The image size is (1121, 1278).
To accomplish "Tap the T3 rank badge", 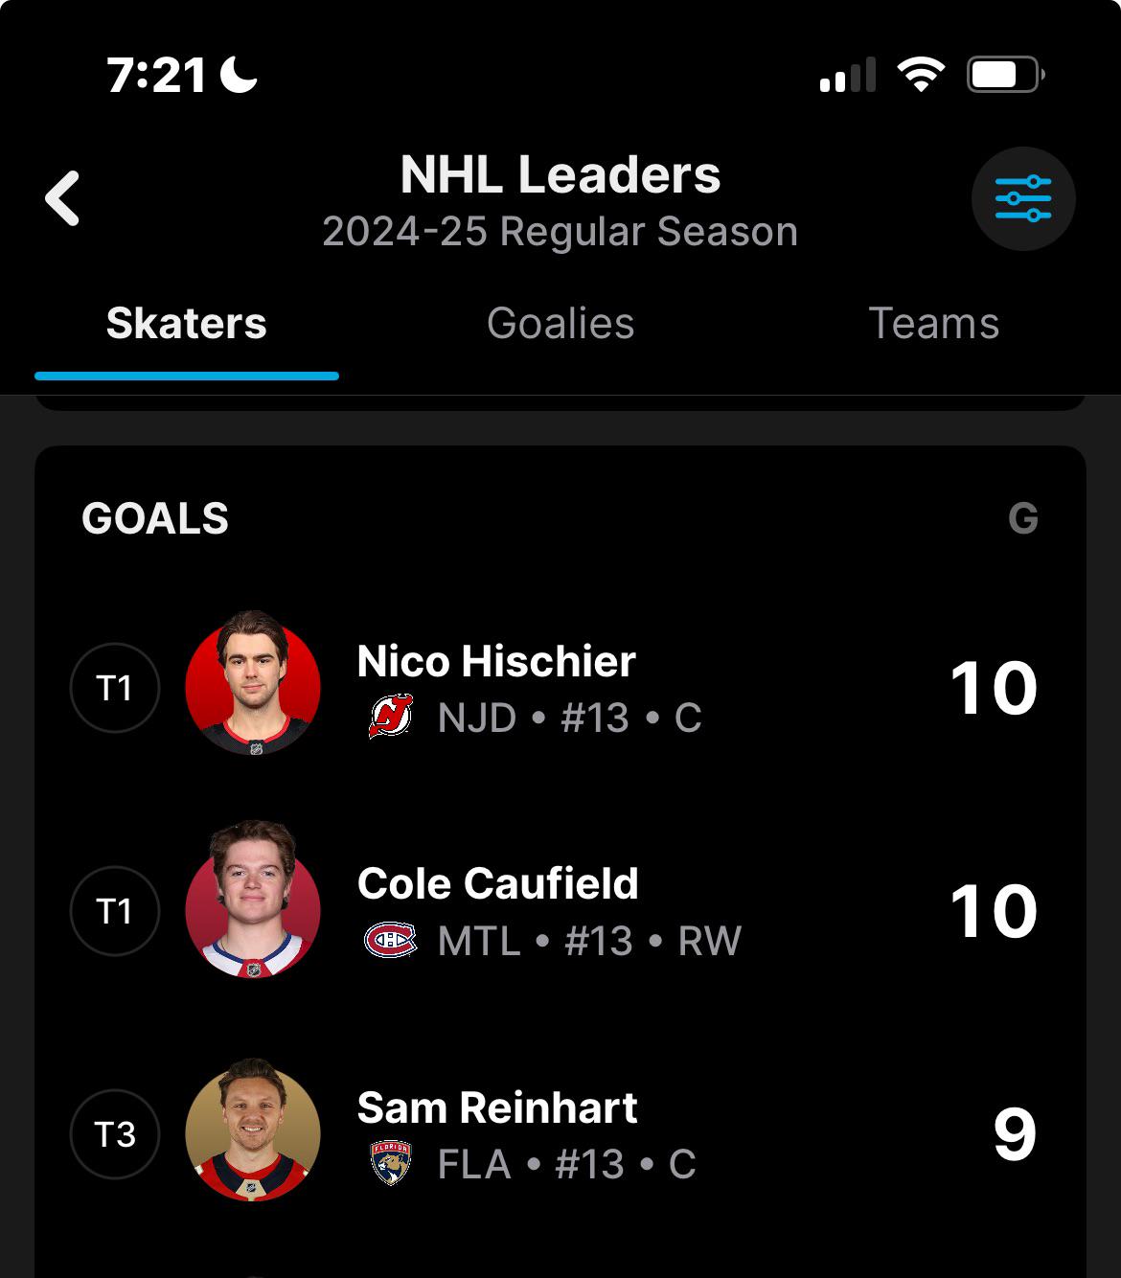I will click(115, 1134).
